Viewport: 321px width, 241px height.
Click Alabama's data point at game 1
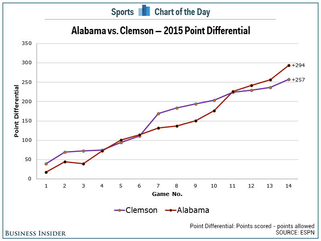[x=46, y=172]
